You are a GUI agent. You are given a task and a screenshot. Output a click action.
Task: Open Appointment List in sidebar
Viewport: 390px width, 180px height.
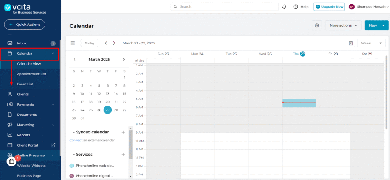(32, 74)
